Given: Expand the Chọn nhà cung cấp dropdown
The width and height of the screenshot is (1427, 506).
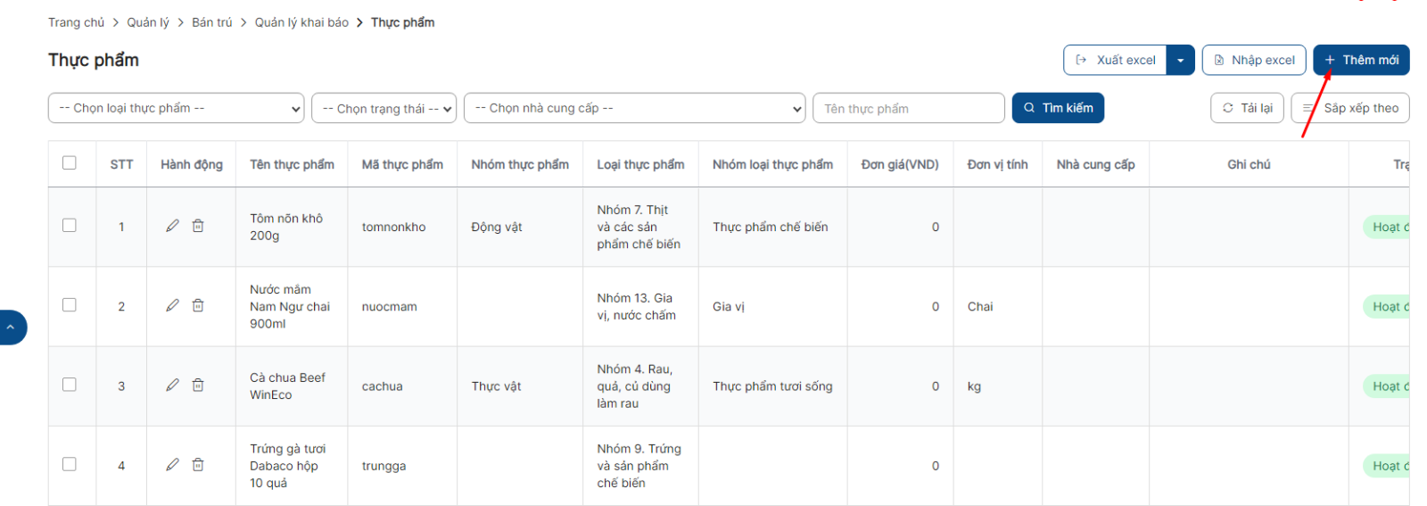Looking at the screenshot, I should point(634,108).
